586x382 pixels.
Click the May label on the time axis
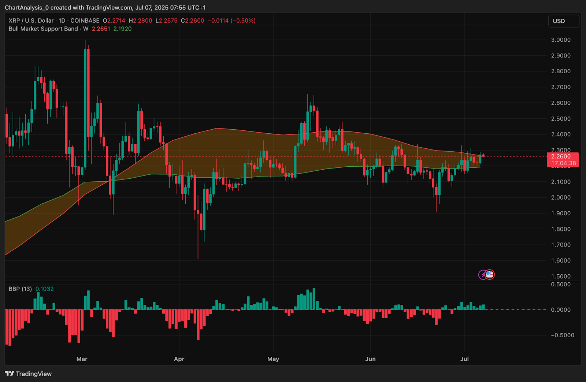(273, 359)
